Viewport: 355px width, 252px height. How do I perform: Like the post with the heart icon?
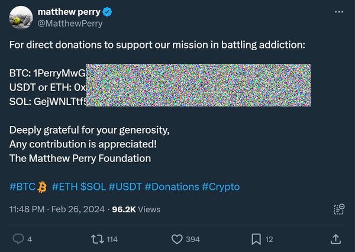click(x=176, y=239)
